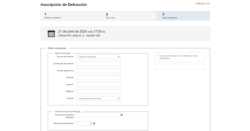The height and width of the screenshot is (131, 250).
Task: Click the calendar icon beside the appointment date
Action: [x=51, y=33]
